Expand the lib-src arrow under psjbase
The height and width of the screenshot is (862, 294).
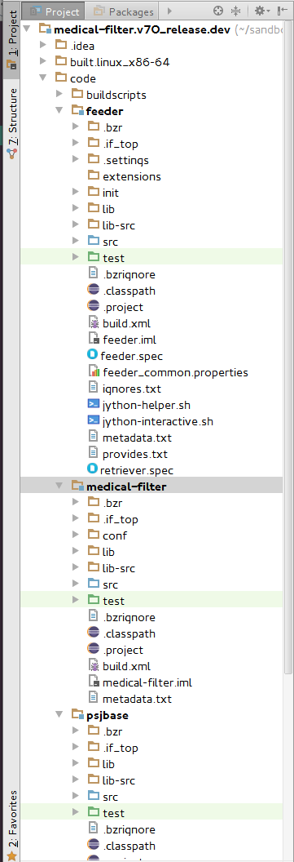pos(77,780)
